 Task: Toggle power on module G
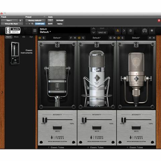(x=79, y=38)
